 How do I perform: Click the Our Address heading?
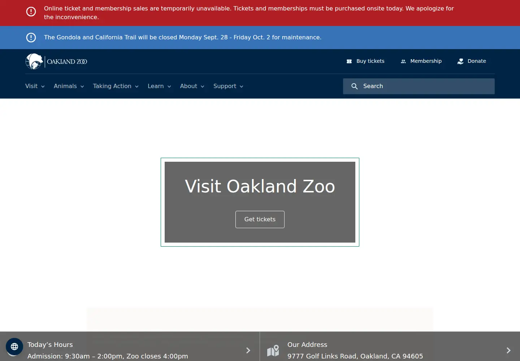[x=307, y=345]
